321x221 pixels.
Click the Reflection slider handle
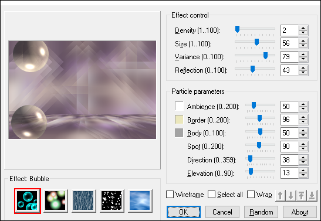[252, 69]
